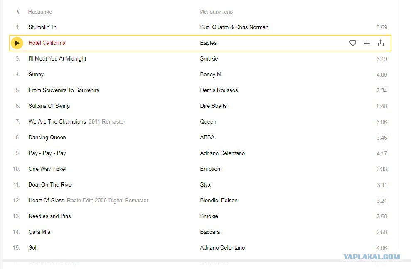Image resolution: width=411 pixels, height=269 pixels.
Task: Open the Styx artist page
Action: (205, 185)
